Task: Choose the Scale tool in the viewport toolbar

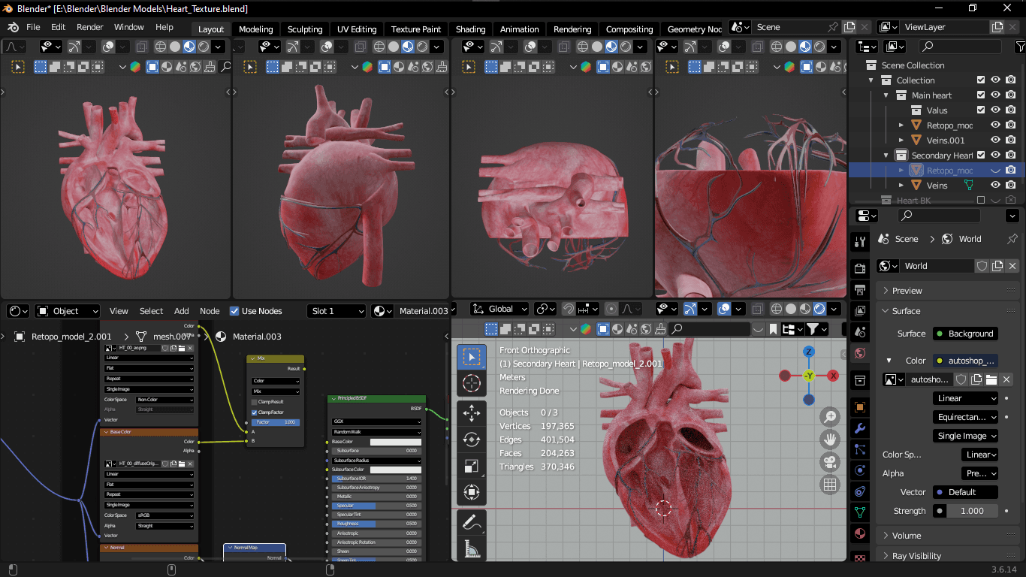Action: pyautogui.click(x=472, y=467)
